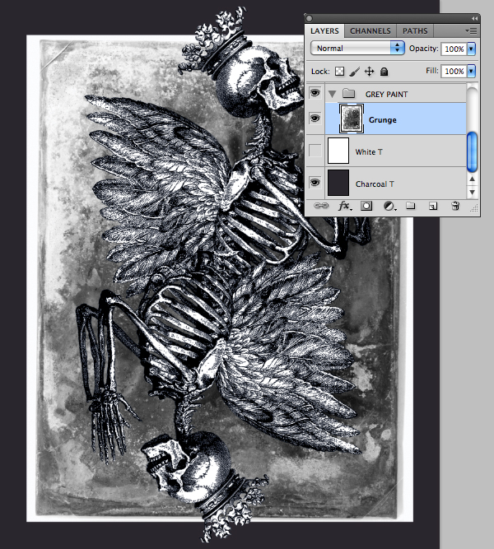Screen dimensions: 494x549
Task: Click the GREY PAINT folder icon
Action: (348, 94)
